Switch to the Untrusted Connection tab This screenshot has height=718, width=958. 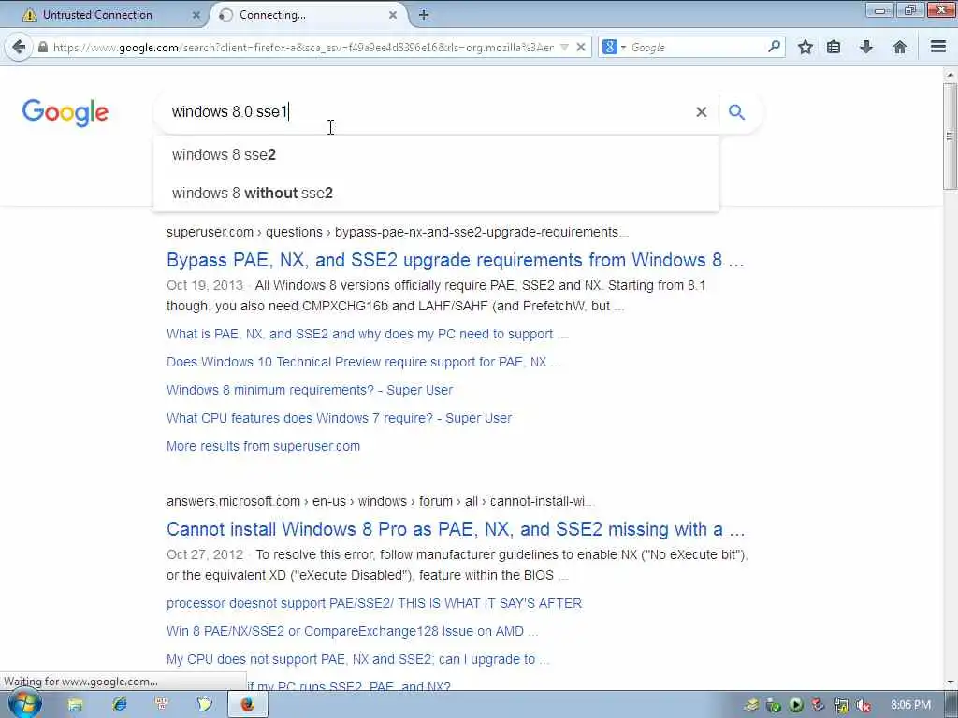96,15
